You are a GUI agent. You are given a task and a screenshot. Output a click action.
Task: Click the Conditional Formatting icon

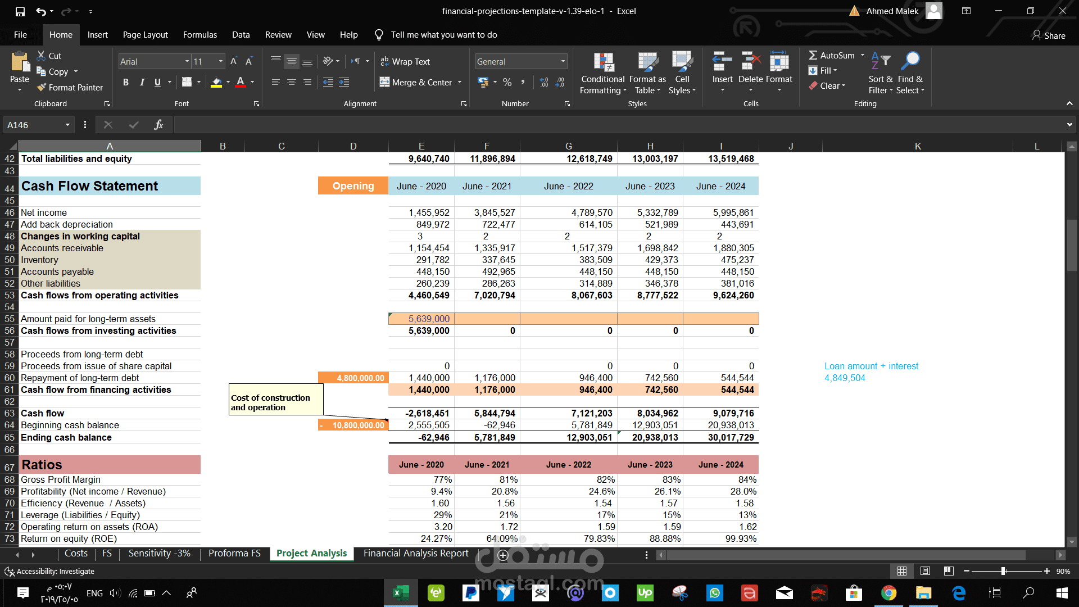click(x=603, y=62)
